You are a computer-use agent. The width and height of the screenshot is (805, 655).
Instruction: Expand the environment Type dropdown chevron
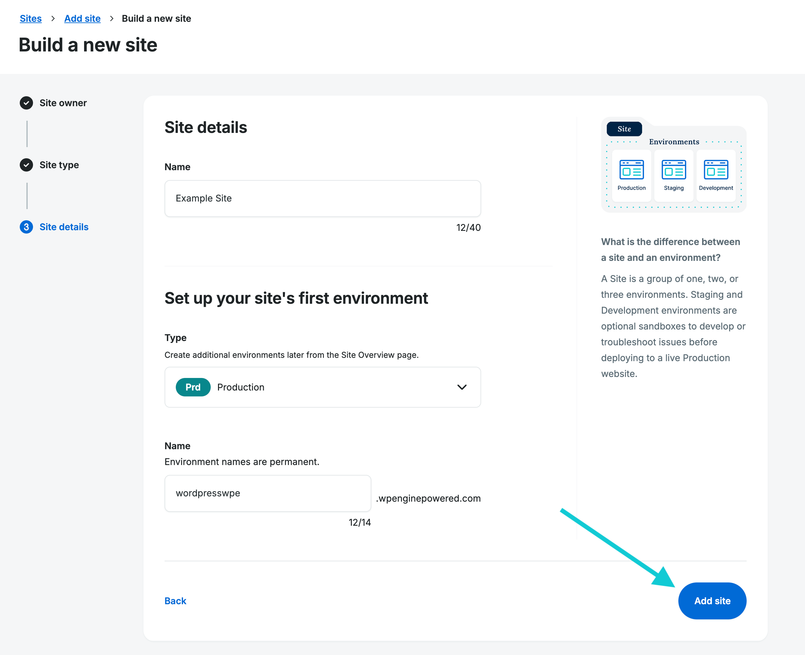click(x=462, y=387)
